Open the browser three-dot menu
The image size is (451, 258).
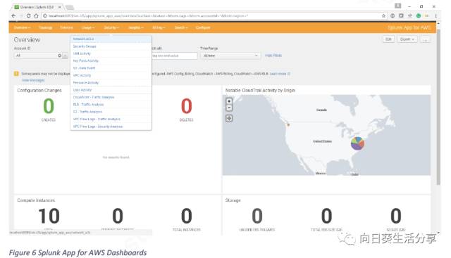[x=435, y=16]
